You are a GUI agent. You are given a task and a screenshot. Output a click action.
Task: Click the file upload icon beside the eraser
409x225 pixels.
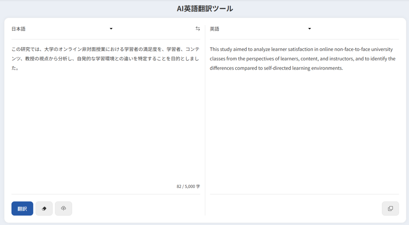click(63, 208)
